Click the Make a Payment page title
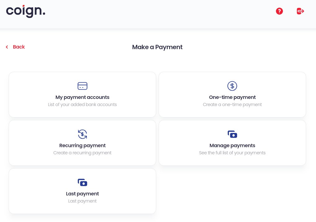The image size is (316, 222). [157, 47]
